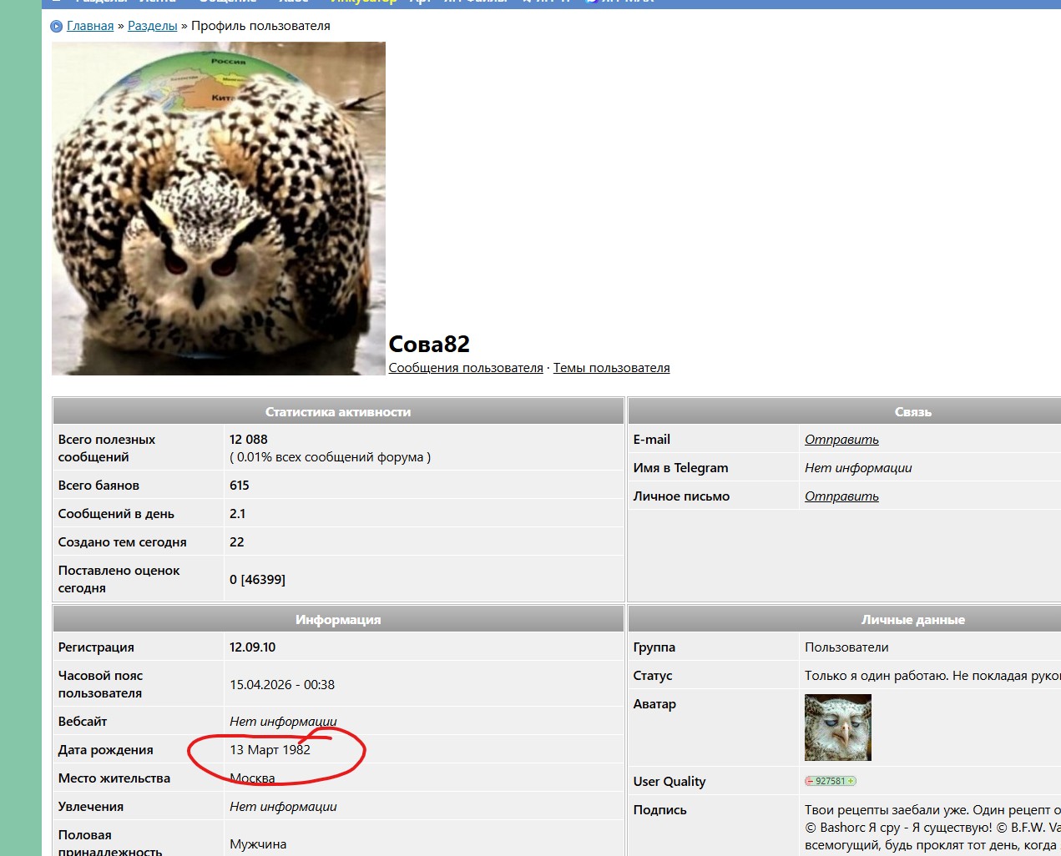This screenshot has width=1061, height=856.
Task: Go to the Разделы breadcrumb link
Action: [x=153, y=26]
